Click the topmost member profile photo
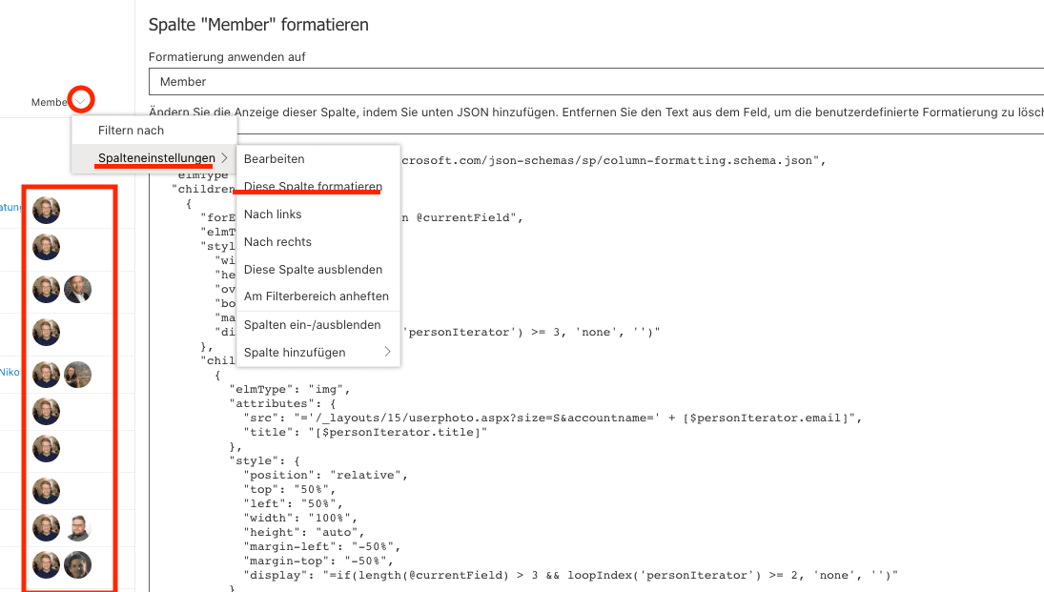Screen dimensions: 1044x592 click(46, 211)
